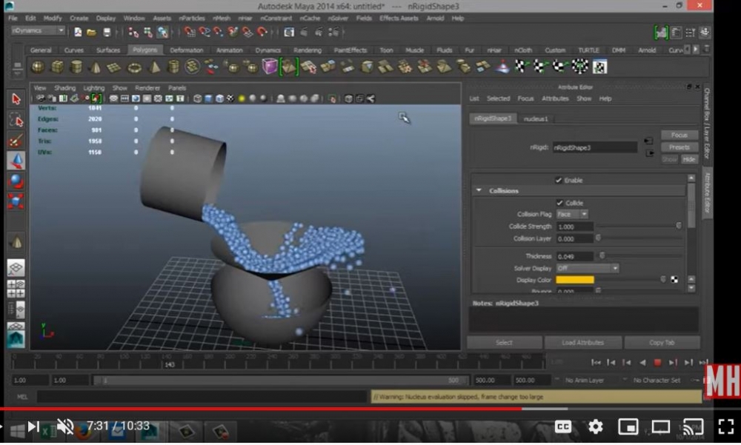Image resolution: width=741 pixels, height=445 pixels.
Task: Click the checker map button for Display Color
Action: click(x=674, y=280)
